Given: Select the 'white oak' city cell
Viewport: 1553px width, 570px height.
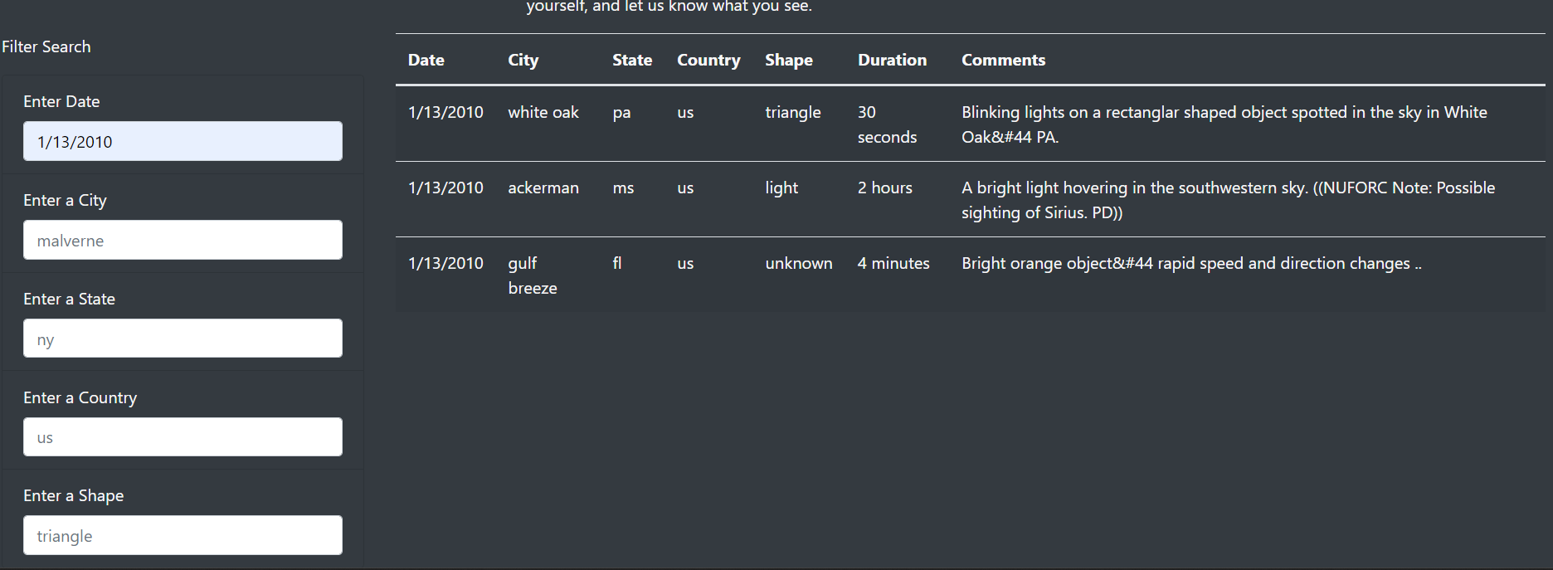Looking at the screenshot, I should [x=543, y=112].
